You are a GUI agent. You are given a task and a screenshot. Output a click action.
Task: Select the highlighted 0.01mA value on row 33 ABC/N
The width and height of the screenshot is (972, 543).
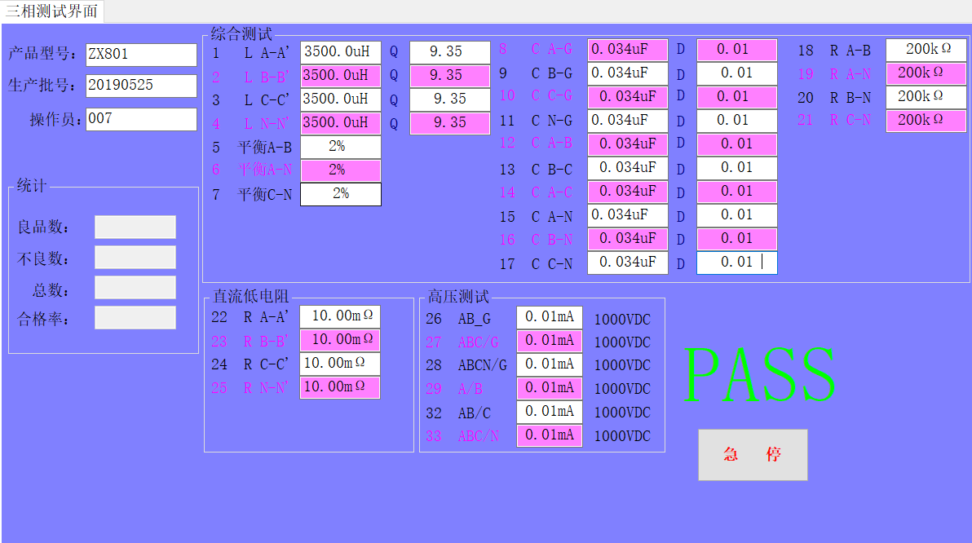point(549,435)
